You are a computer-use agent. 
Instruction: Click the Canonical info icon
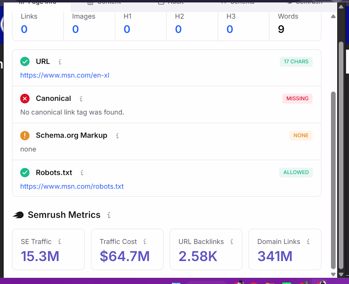[x=81, y=99]
